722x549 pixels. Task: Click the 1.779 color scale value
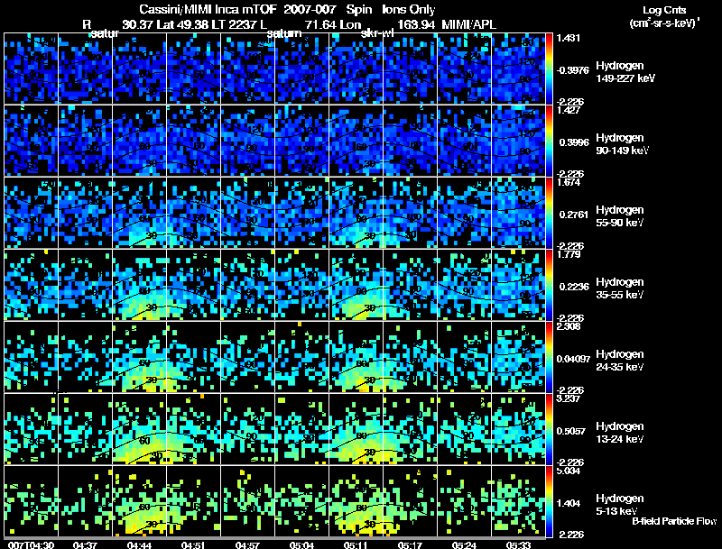[569, 254]
